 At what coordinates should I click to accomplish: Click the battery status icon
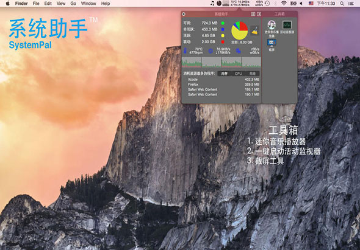[293, 3]
